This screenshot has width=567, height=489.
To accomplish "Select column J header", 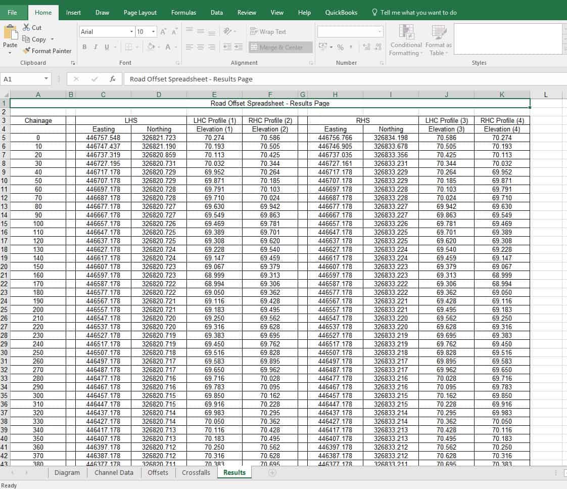I will (x=447, y=95).
